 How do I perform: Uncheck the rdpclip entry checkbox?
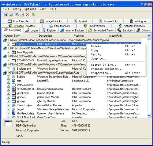[9, 44]
